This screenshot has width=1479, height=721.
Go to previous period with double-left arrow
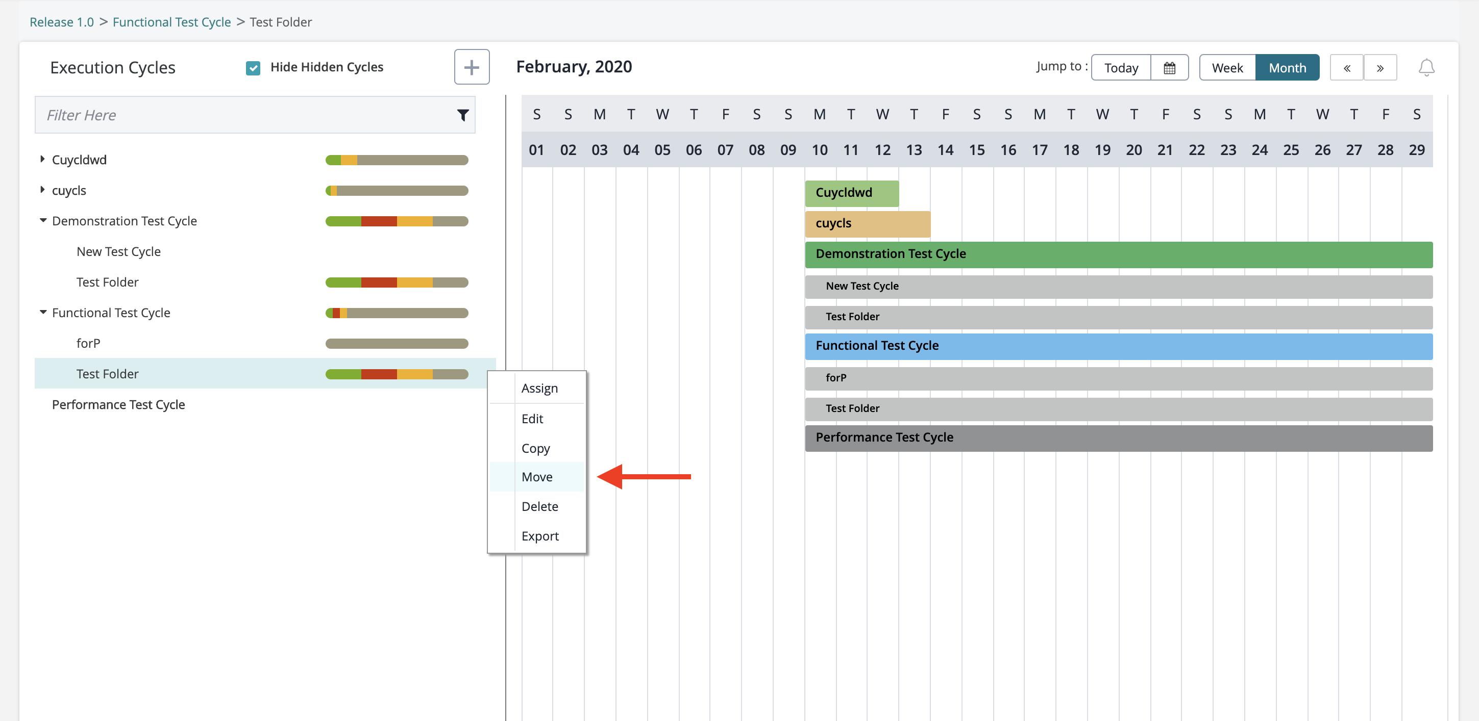[x=1346, y=68]
